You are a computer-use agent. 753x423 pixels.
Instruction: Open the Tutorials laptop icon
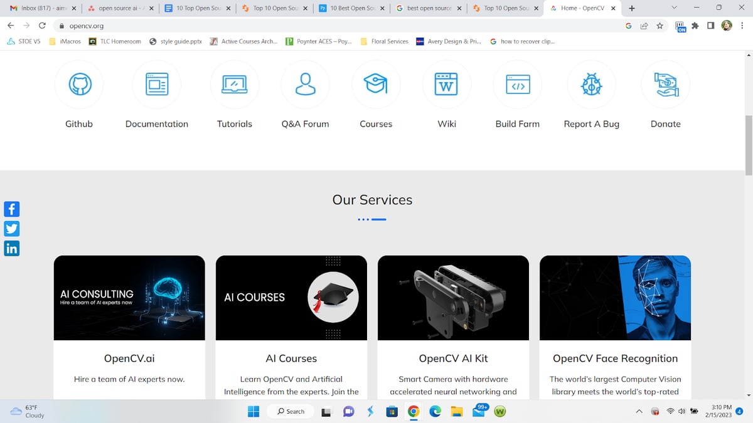click(234, 85)
